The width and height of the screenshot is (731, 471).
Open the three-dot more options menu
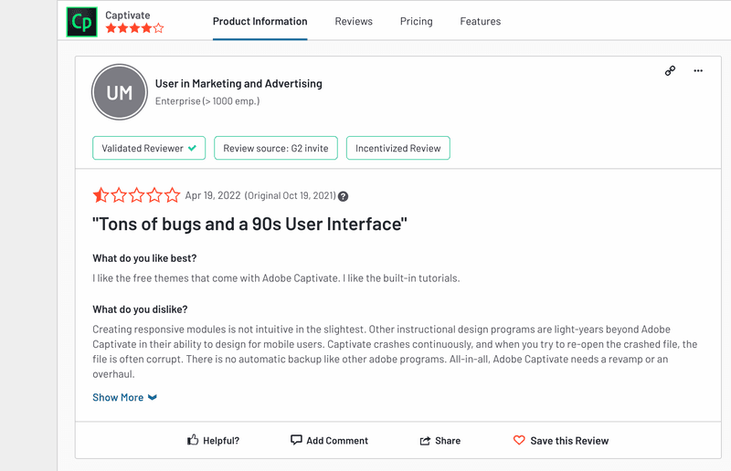(698, 71)
